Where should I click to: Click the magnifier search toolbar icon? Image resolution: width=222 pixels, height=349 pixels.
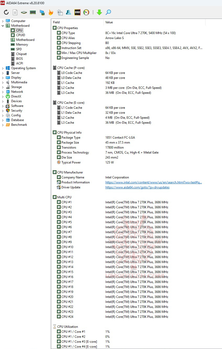coord(108,12)
